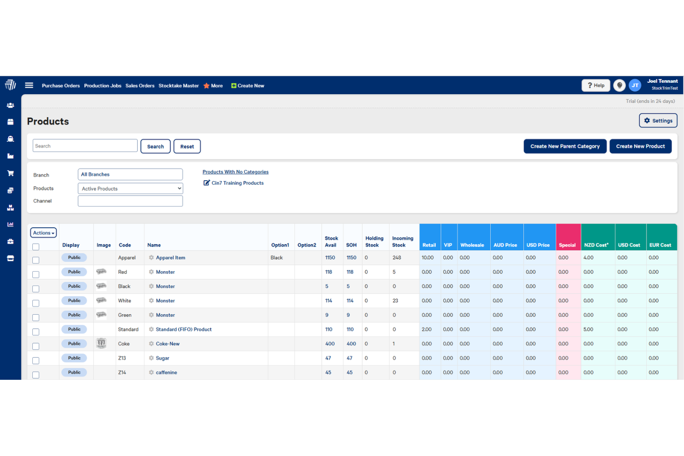Open the Sales cart icon in sidebar

(x=10, y=173)
